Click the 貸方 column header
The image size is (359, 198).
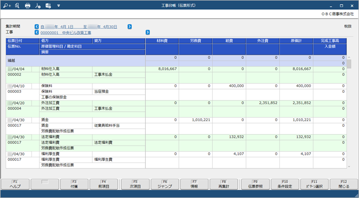click(x=119, y=41)
